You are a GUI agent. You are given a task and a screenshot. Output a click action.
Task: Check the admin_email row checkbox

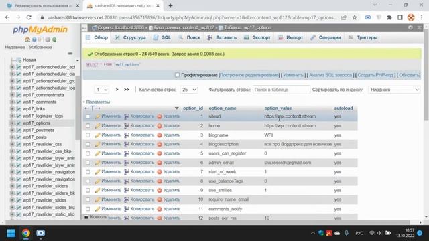[88, 163]
